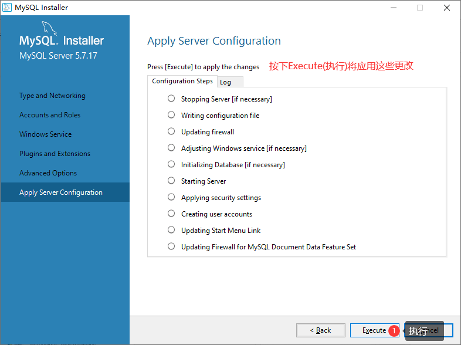Switch to the Log tab
This screenshot has width=461, height=345.
pos(230,82)
